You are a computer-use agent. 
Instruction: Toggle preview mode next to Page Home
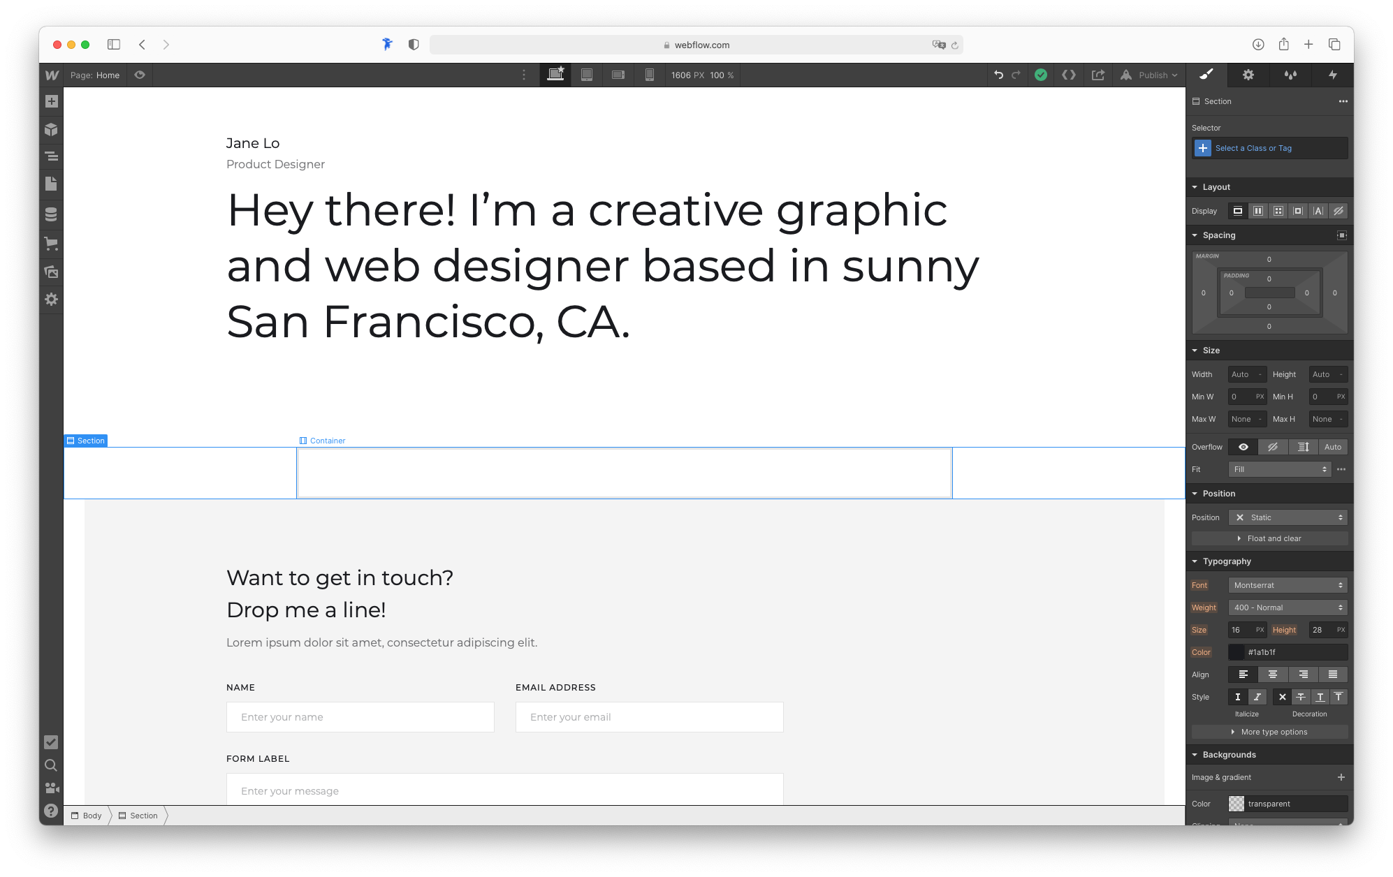(x=139, y=75)
